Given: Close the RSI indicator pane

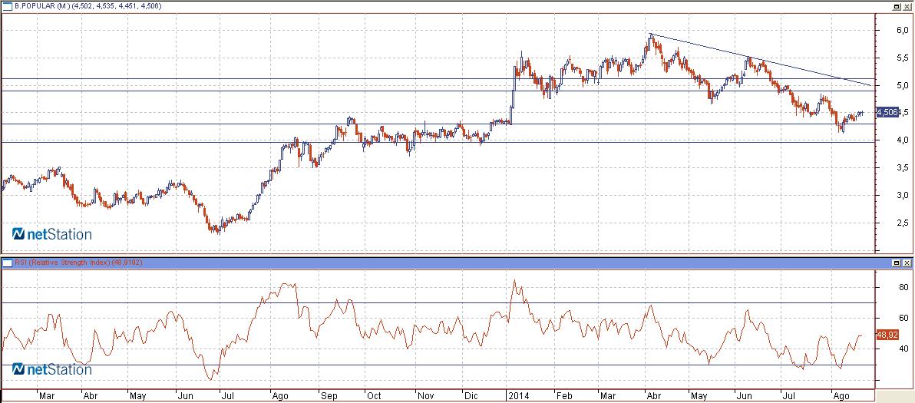Looking at the screenshot, I should point(907,263).
